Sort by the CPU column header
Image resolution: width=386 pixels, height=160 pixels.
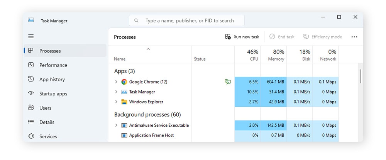[x=247, y=54]
